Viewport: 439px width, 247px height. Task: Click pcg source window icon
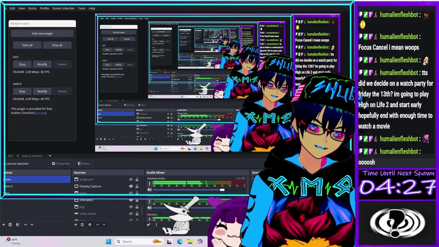pos(76,207)
